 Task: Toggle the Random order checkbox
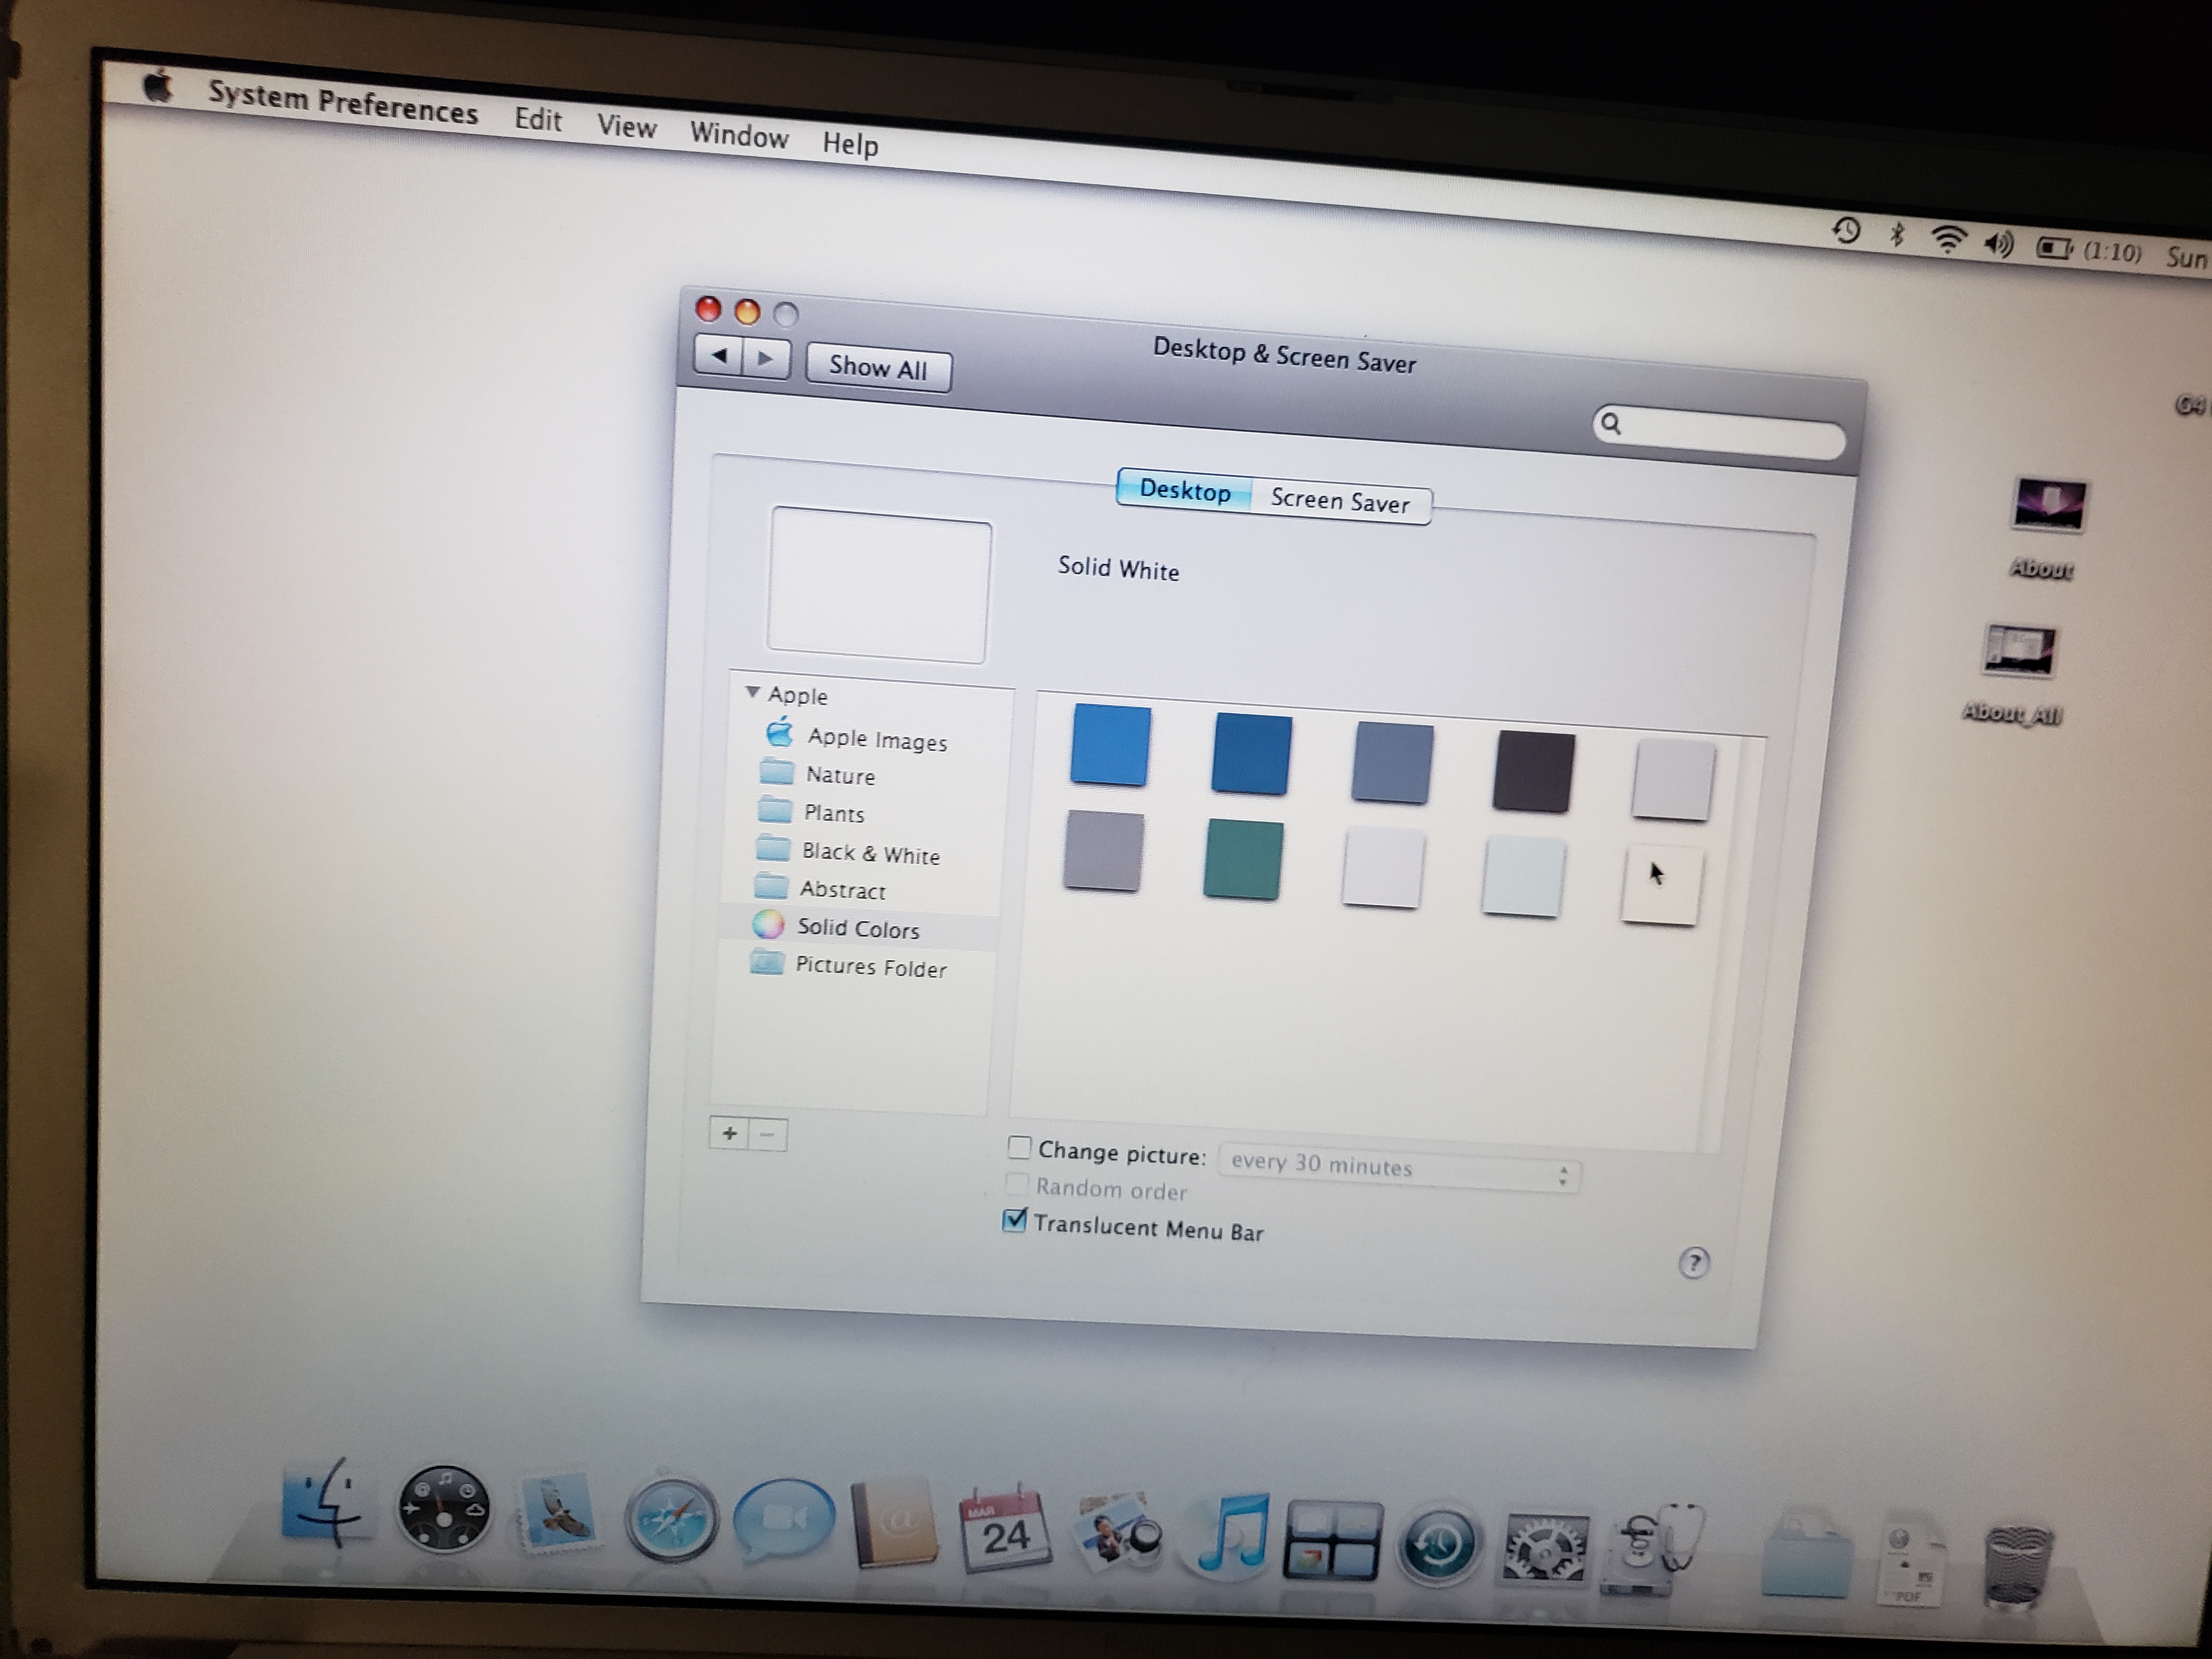(x=1016, y=1184)
